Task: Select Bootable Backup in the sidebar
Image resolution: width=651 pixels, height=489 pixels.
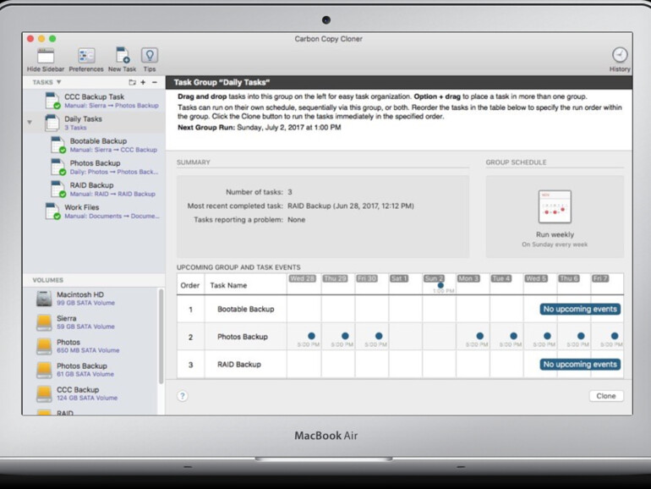Action: [x=95, y=145]
